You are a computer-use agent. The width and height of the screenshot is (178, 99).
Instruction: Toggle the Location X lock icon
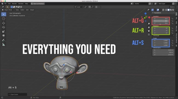[172, 19]
